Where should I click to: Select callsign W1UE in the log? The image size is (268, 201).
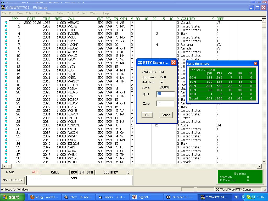coord(72,26)
